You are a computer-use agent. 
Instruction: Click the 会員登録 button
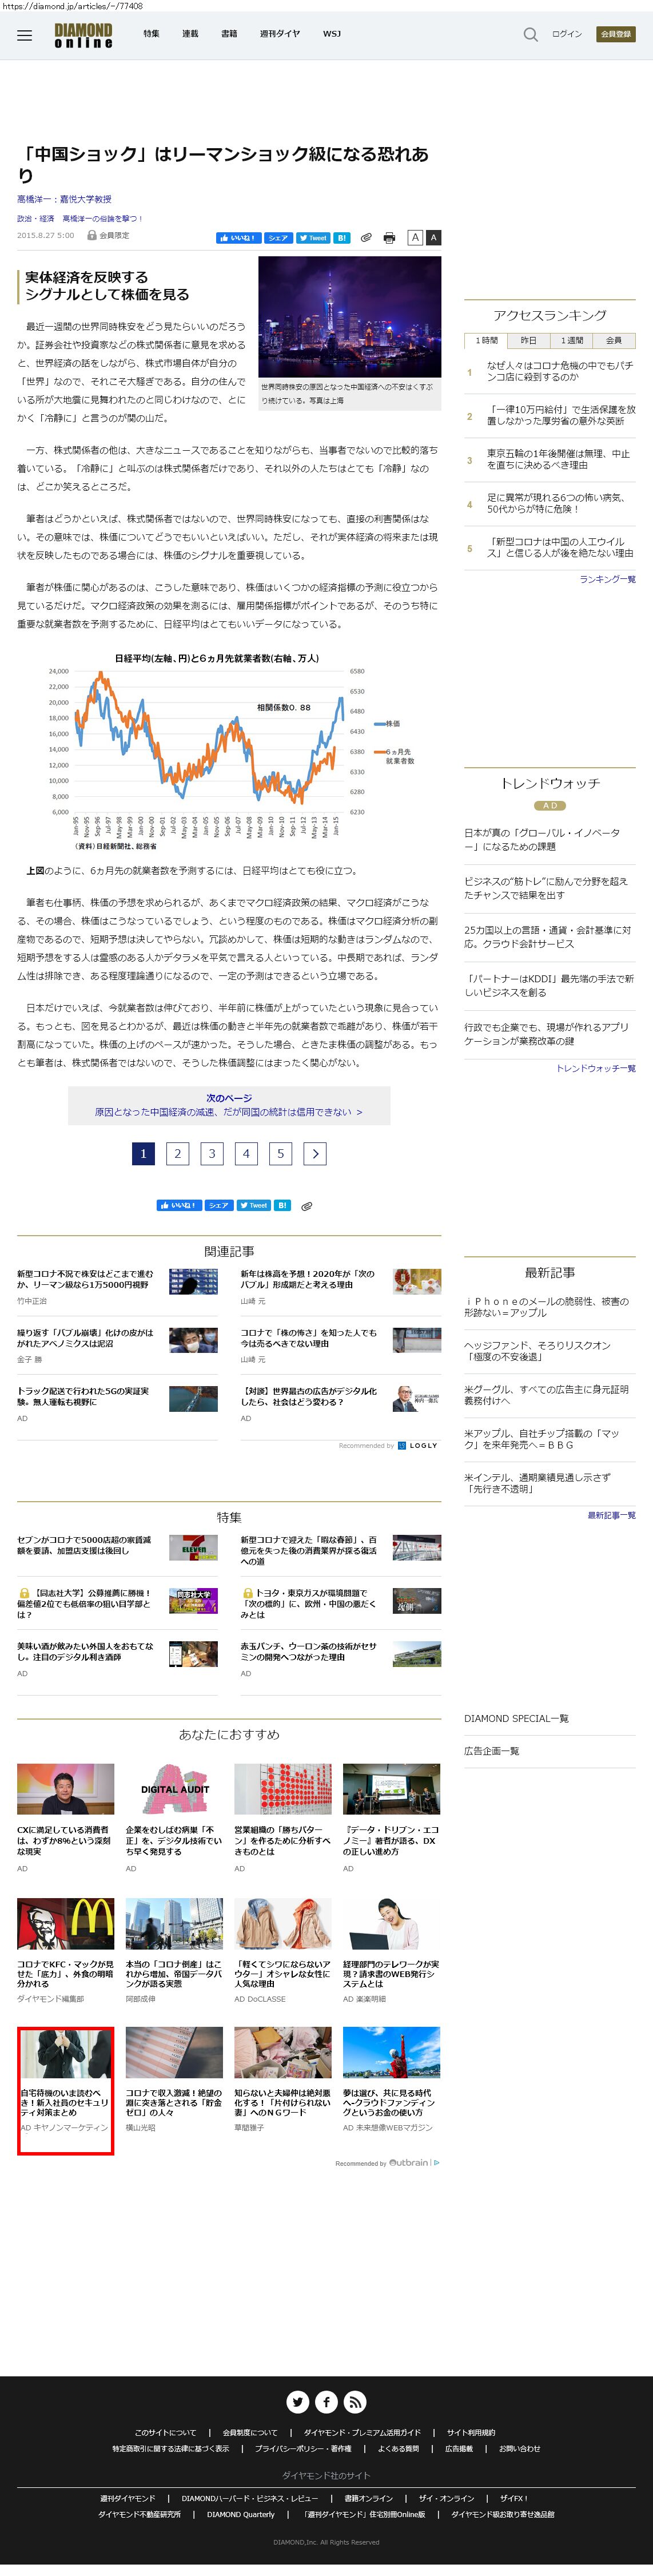pos(616,34)
